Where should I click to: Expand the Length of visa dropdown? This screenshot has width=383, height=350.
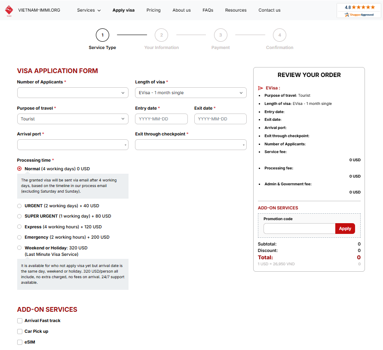190,93
